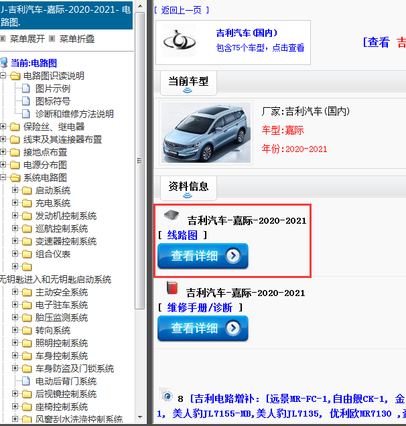Click 当前:电路图 heading text

click(33, 63)
